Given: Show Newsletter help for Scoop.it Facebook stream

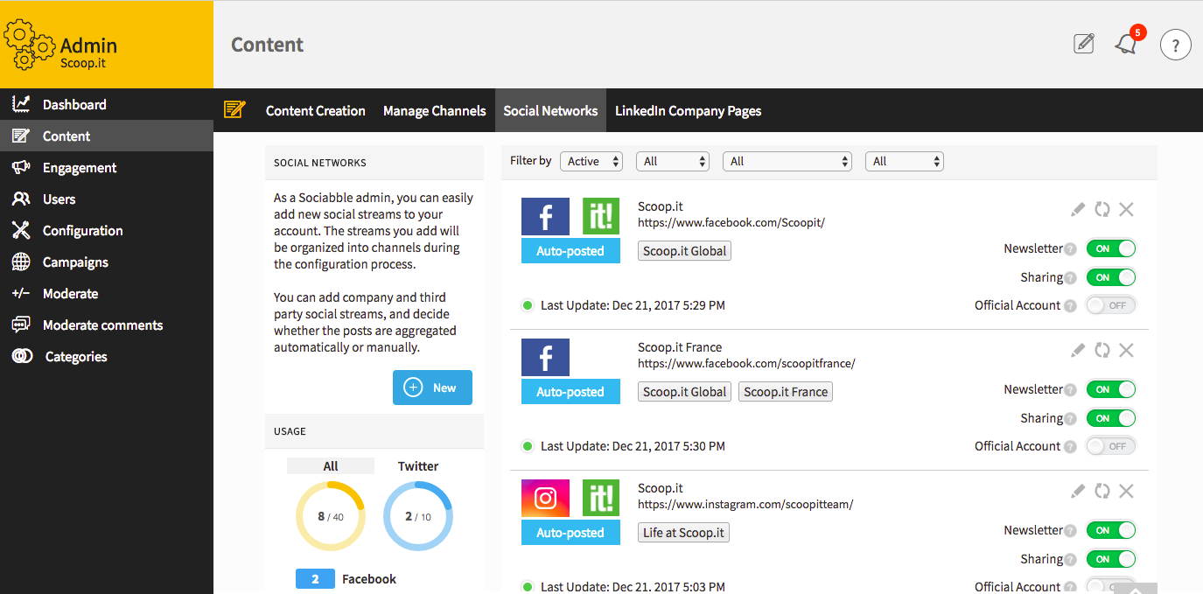Looking at the screenshot, I should coord(1070,249).
